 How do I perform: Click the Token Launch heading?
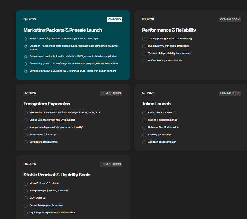[x=156, y=104]
